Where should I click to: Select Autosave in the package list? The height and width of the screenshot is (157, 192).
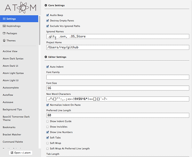click(x=8, y=102)
